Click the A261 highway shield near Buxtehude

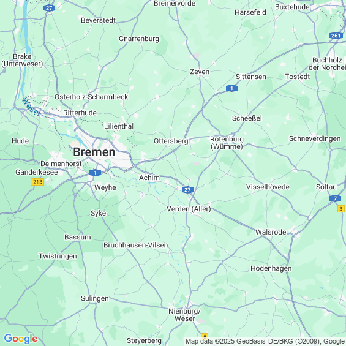pos(336,36)
